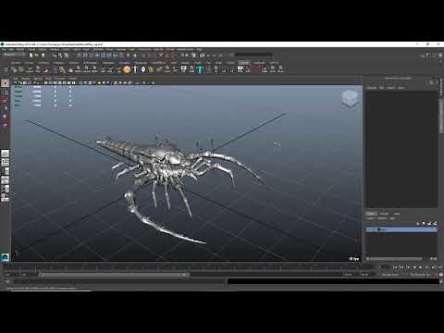Image resolution: width=444 pixels, height=333 pixels.
Task: Activate the Move tool
Action: click(x=5, y=109)
